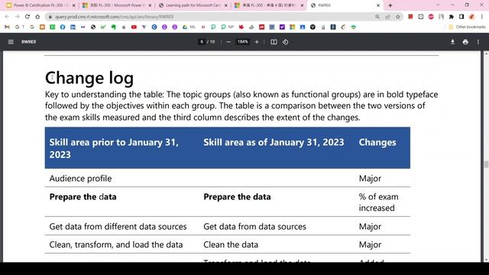Reload the current page
Image resolution: width=489 pixels, height=275 pixels.
(x=28, y=17)
